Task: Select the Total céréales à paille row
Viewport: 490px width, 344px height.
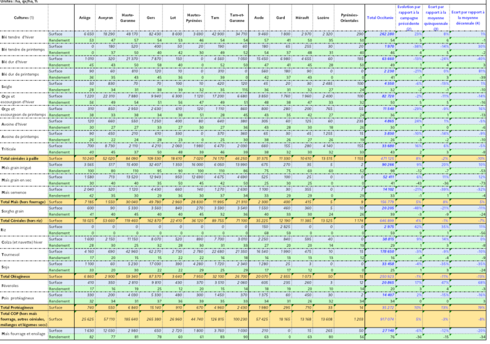Action: pyautogui.click(x=23, y=158)
